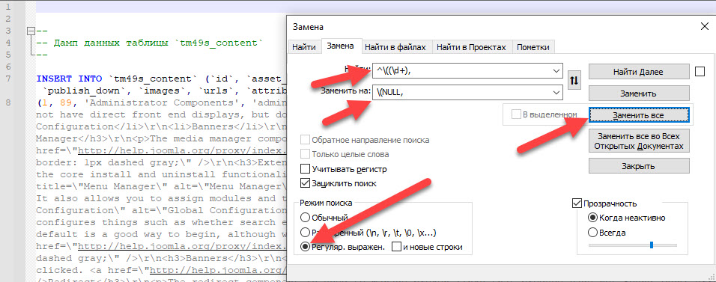Collapse the comment block fold marker

(x=31, y=31)
